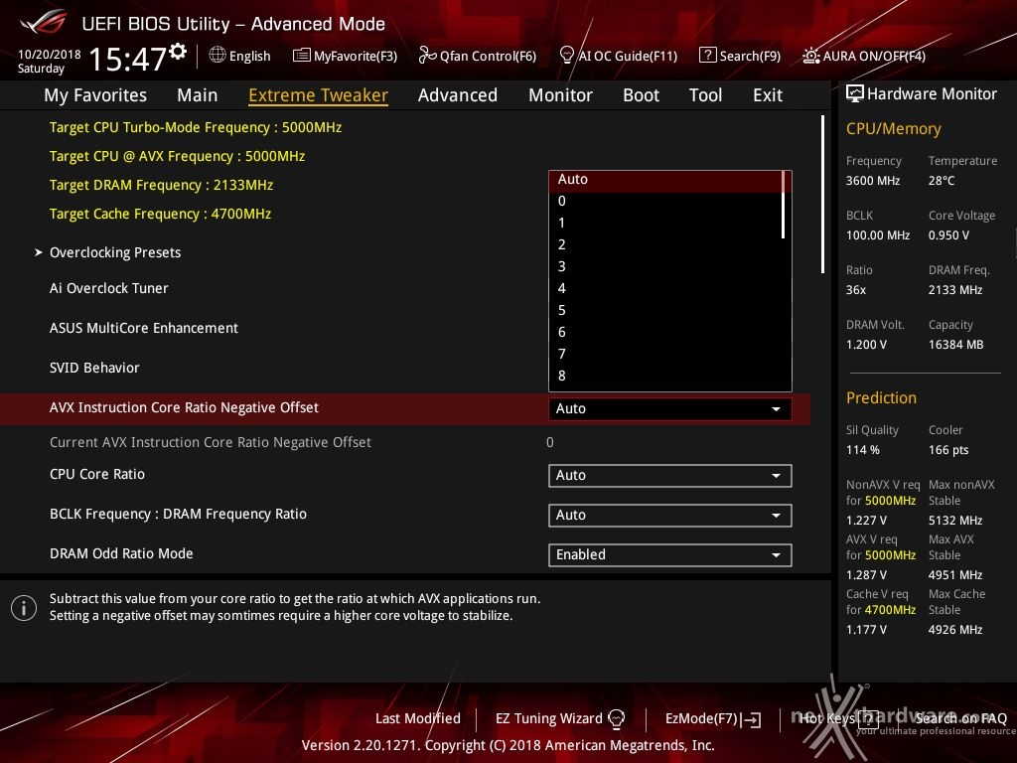Select the CPU Core Ratio label
1017x763 pixels.
(97, 474)
